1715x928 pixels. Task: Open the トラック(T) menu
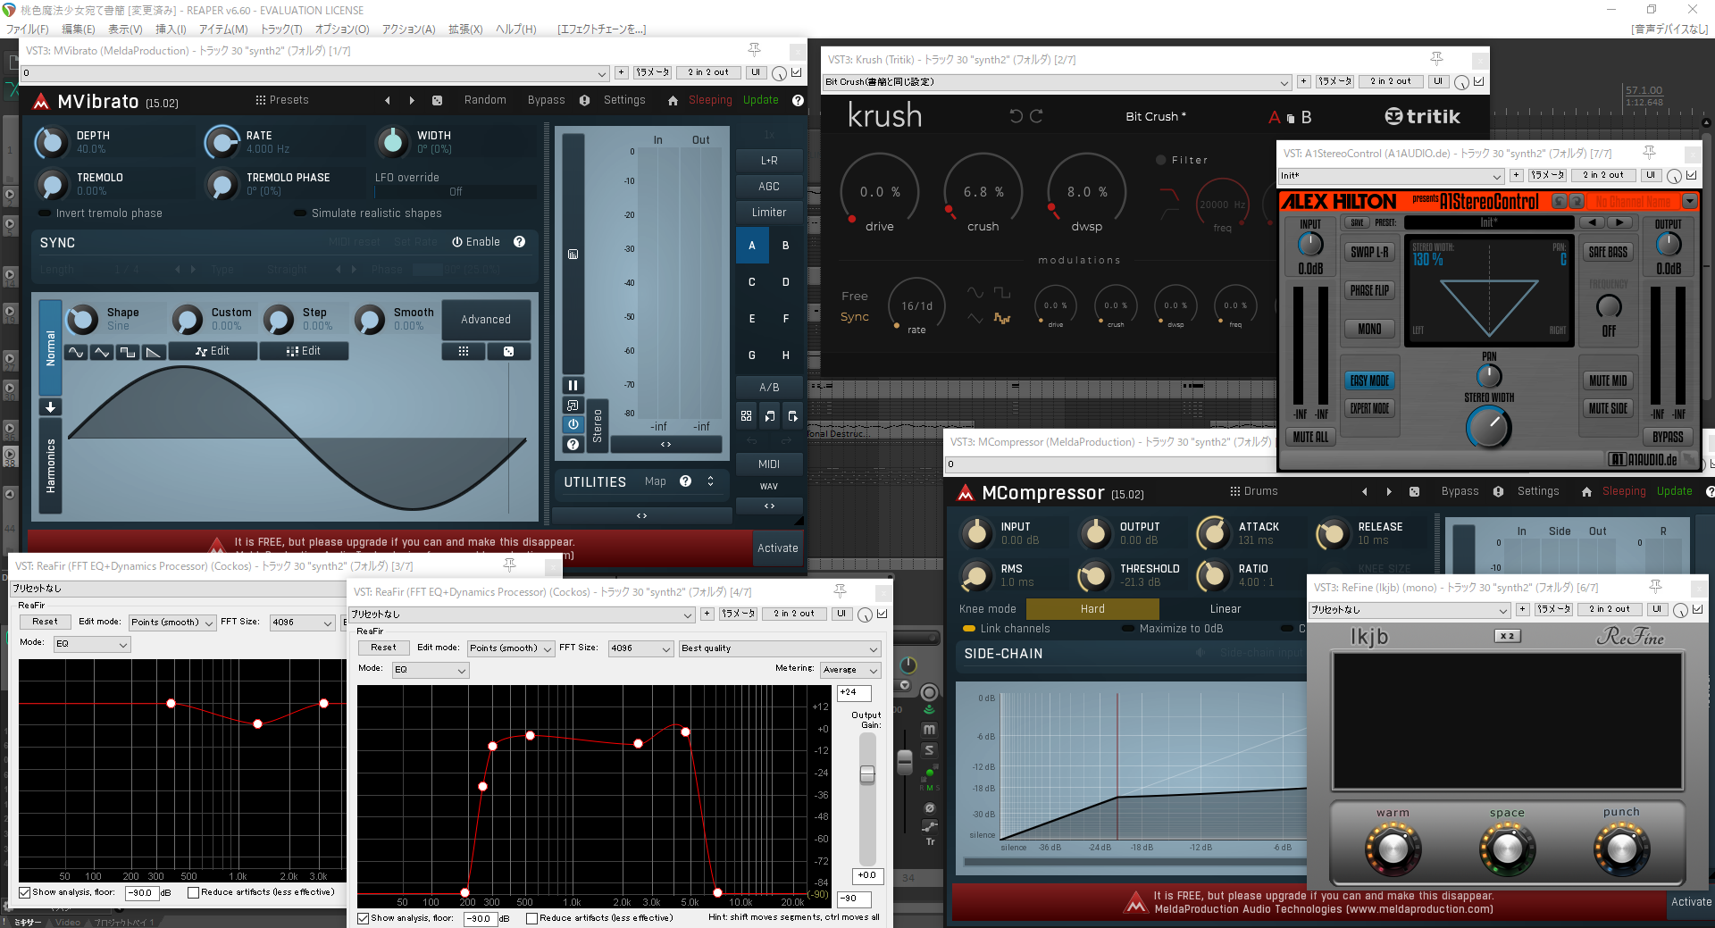pos(281,29)
